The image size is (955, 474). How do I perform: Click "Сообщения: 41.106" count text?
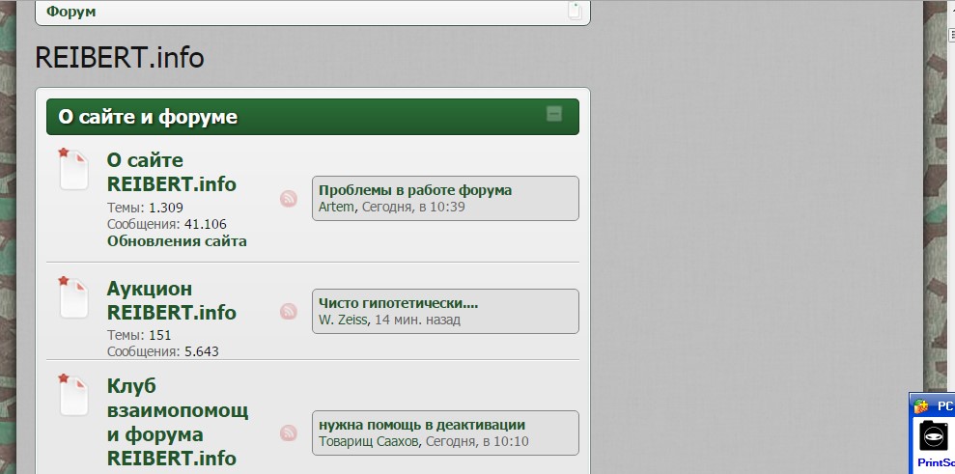[167, 224]
